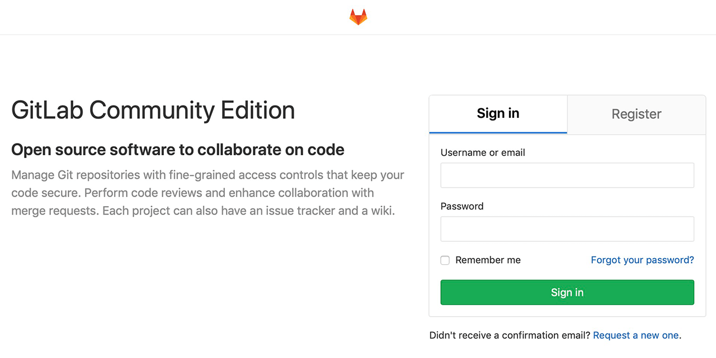This screenshot has height=358, width=716.
Task: Click the GitLab fox logo
Action: point(358,17)
